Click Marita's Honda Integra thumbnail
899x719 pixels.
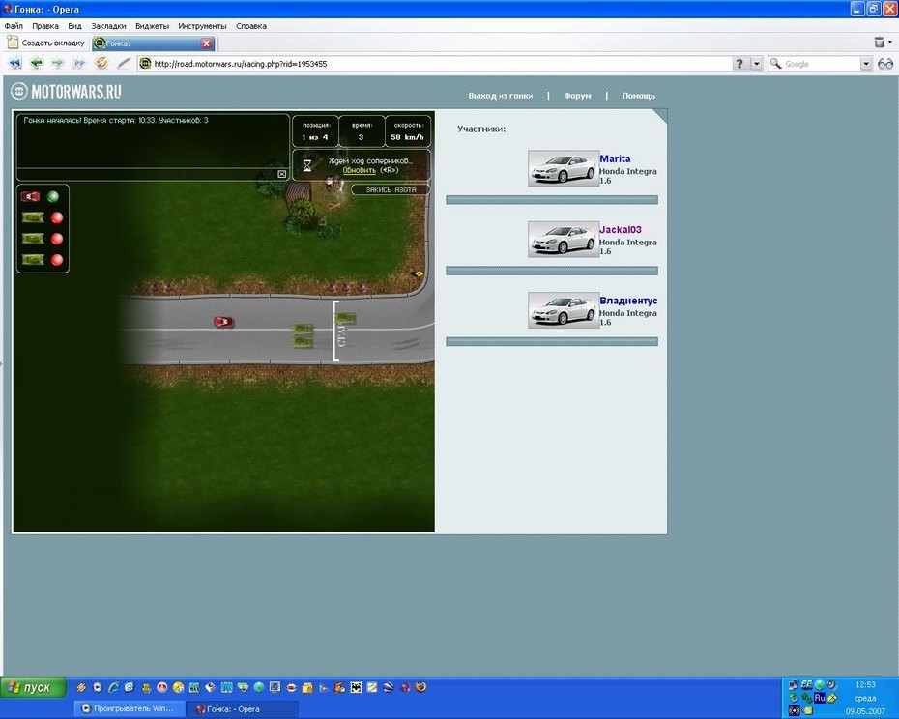[x=563, y=168]
